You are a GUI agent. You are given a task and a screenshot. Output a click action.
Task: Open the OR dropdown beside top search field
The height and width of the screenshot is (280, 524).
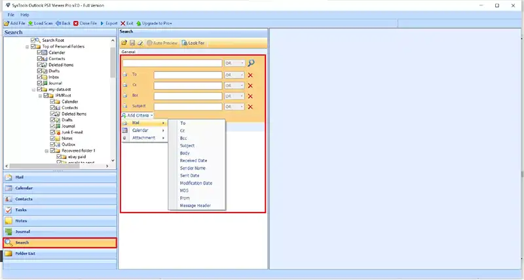click(x=234, y=63)
